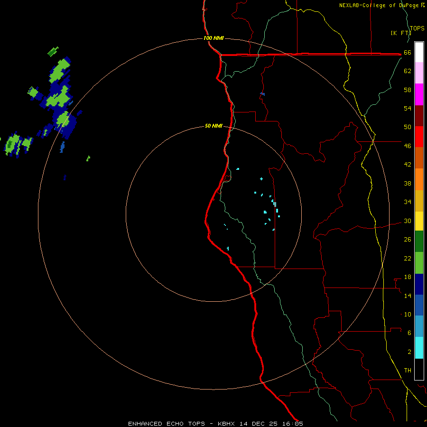
Task: Click the K FT units label
Action: pyautogui.click(x=400, y=33)
